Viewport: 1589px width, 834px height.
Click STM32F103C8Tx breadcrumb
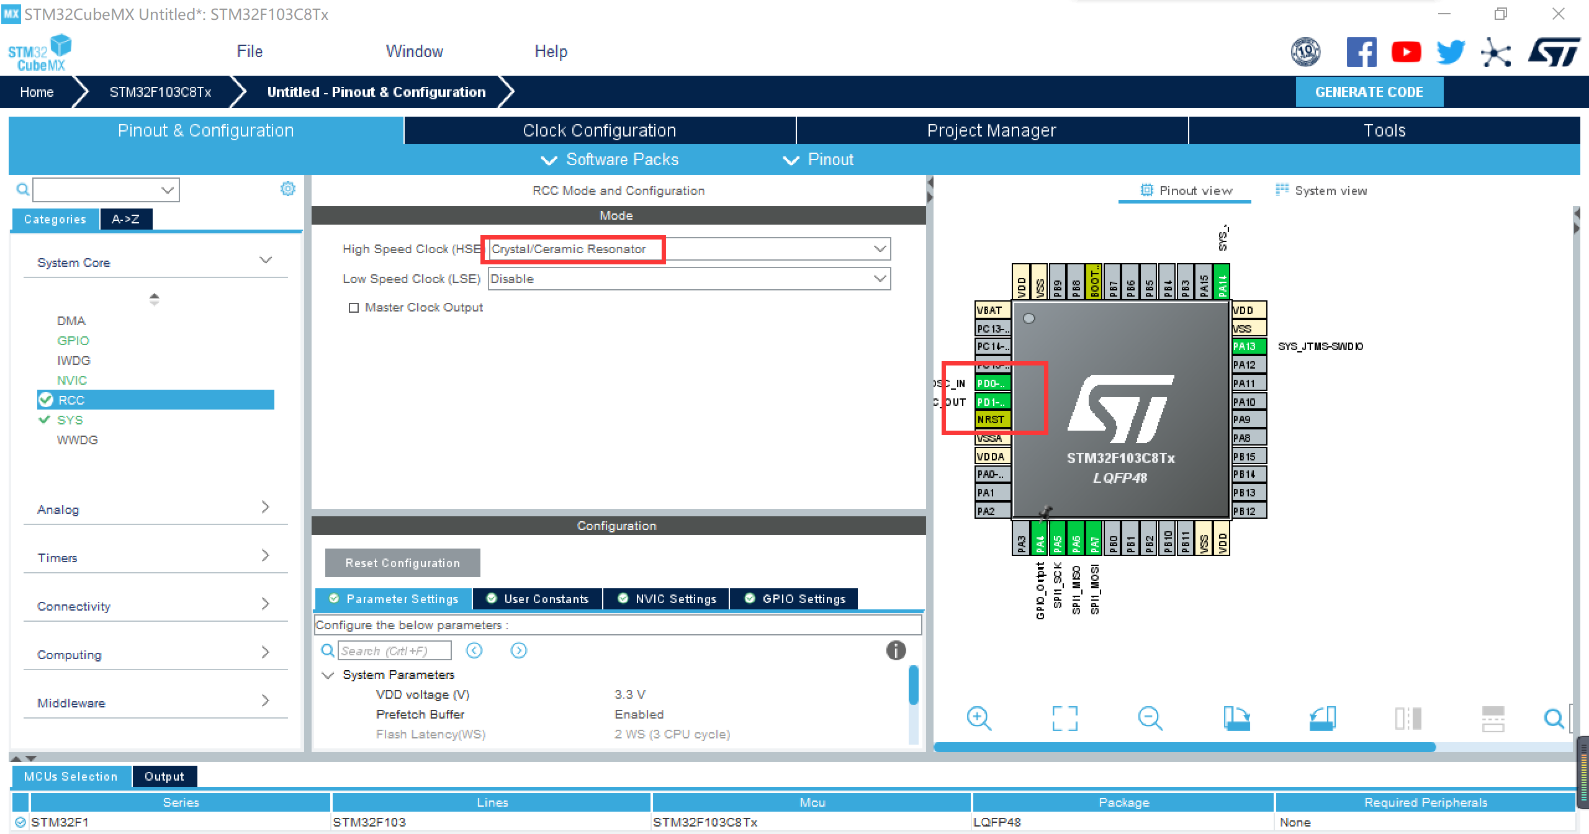pyautogui.click(x=160, y=92)
